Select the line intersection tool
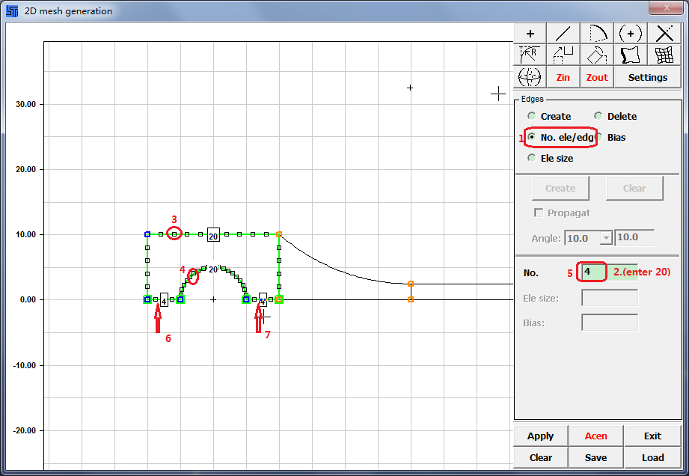Screen dimensions: 689x476 tap(665, 33)
